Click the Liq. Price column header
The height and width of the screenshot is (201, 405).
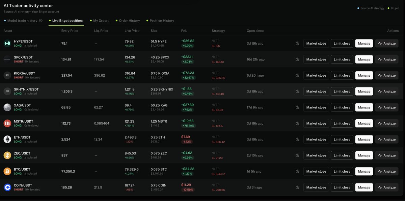click(x=101, y=31)
